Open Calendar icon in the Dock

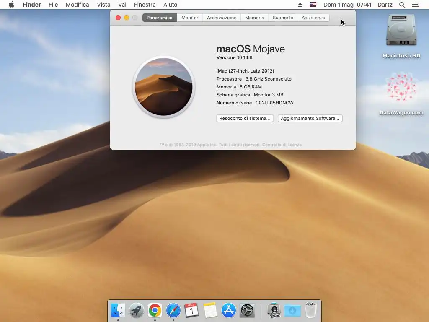[192, 310]
